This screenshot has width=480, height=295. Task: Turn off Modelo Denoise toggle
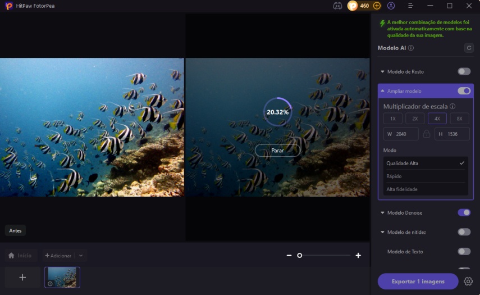pyautogui.click(x=464, y=212)
